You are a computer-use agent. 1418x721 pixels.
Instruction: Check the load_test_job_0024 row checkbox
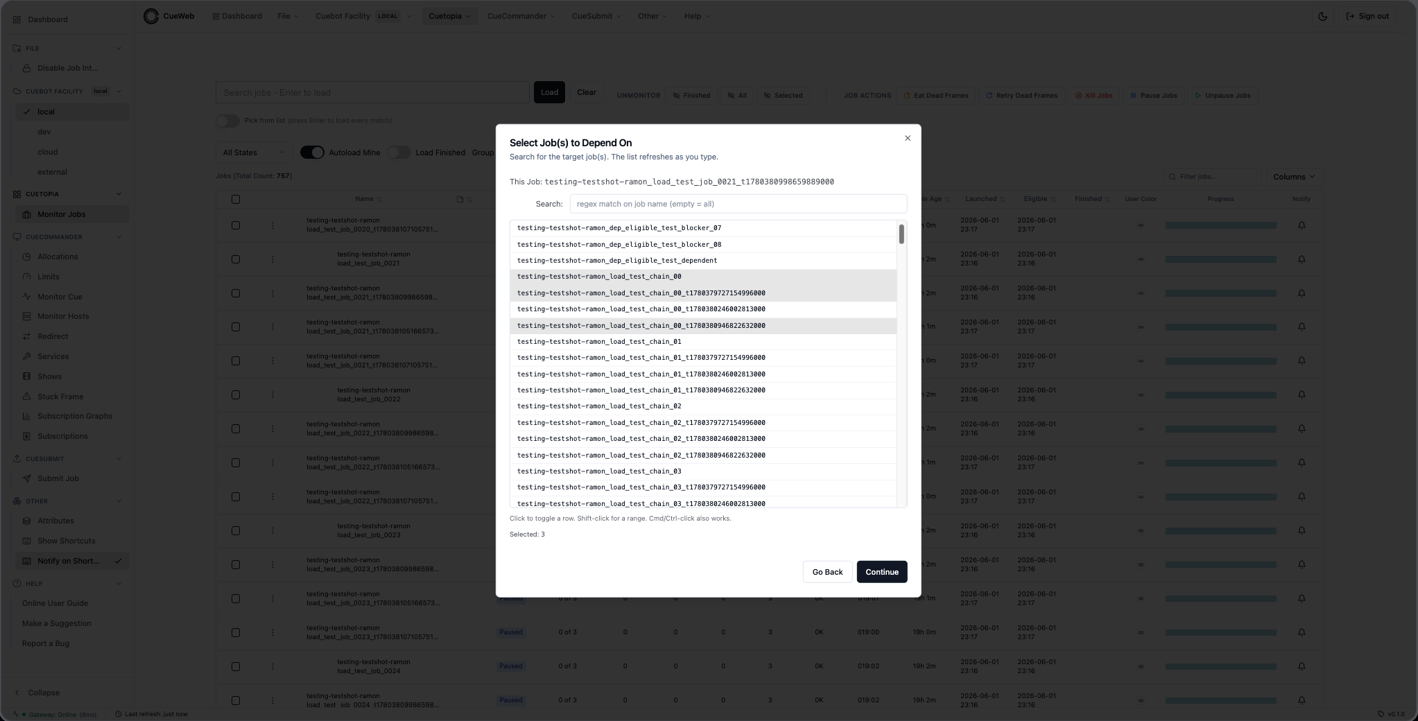point(236,667)
